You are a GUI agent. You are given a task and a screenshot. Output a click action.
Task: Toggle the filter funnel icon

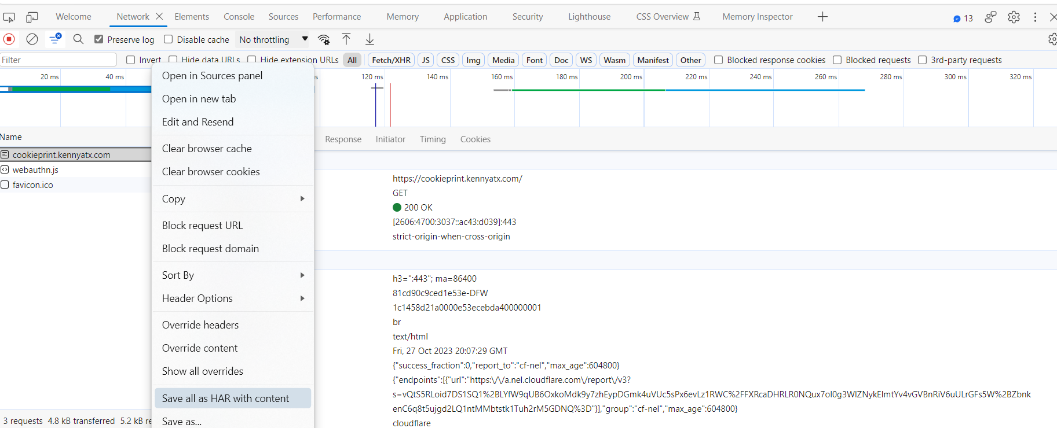click(x=55, y=39)
